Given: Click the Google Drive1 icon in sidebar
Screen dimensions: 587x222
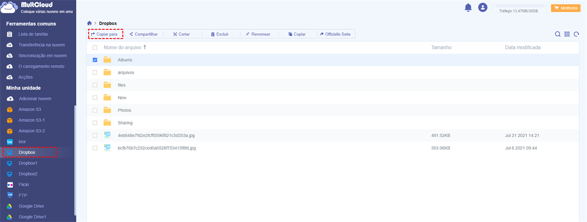Looking at the screenshot, I should [9, 217].
